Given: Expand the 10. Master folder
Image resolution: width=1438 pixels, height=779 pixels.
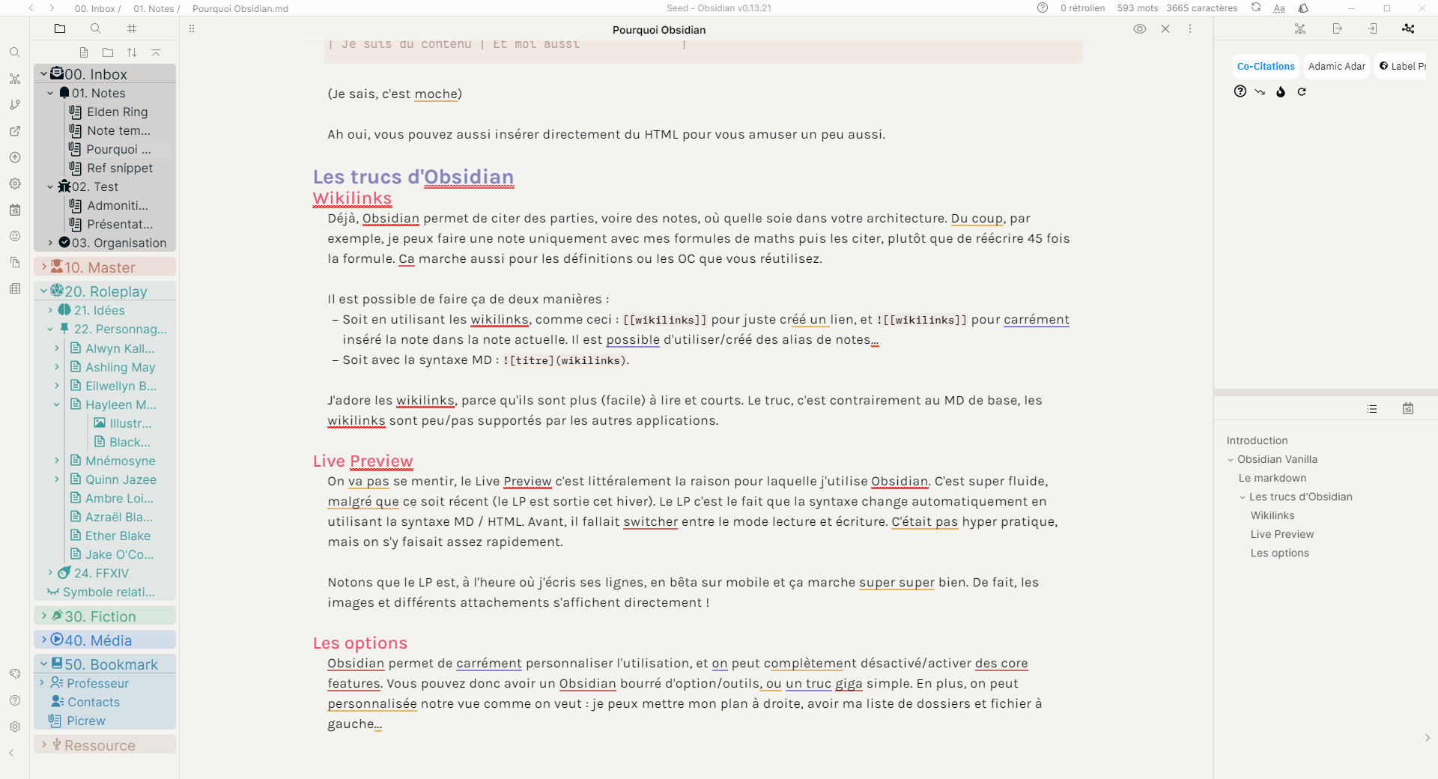Looking at the screenshot, I should (x=43, y=267).
